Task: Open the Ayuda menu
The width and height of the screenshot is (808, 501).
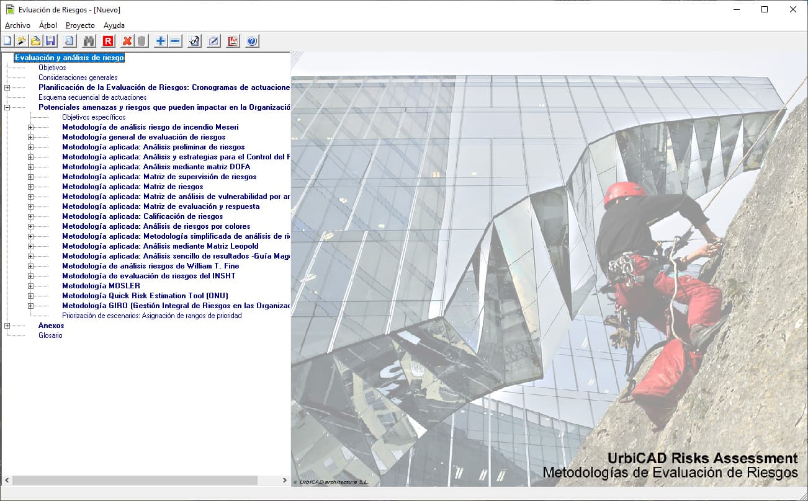Action: [x=114, y=25]
